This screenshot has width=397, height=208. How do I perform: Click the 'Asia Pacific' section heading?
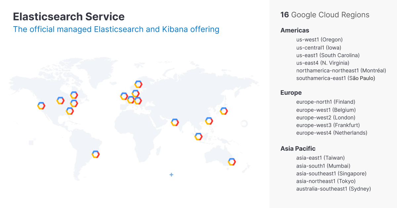tap(298, 149)
